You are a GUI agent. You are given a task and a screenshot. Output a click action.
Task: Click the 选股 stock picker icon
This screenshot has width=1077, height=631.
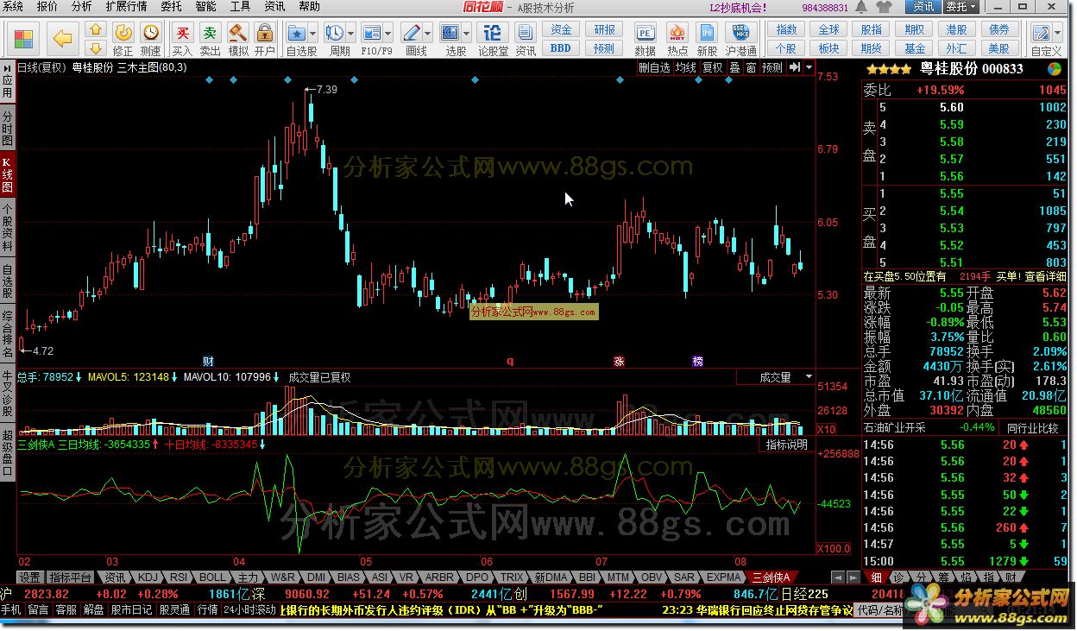[x=450, y=34]
